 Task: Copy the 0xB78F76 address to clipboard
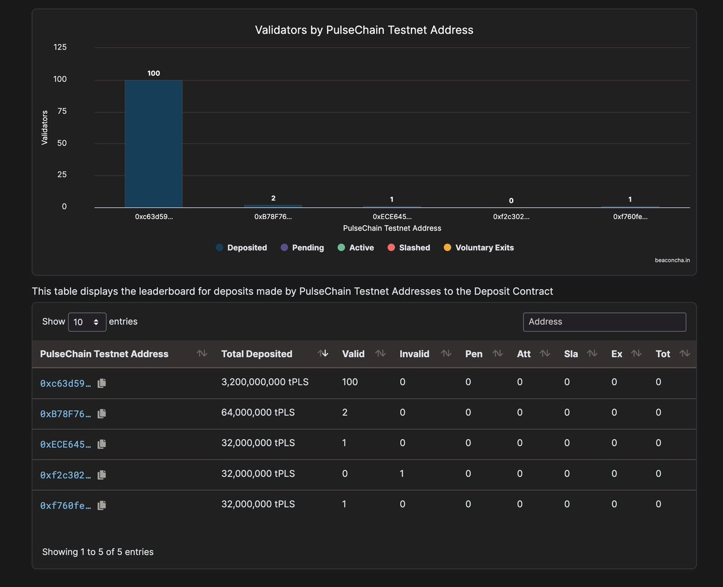(x=102, y=414)
